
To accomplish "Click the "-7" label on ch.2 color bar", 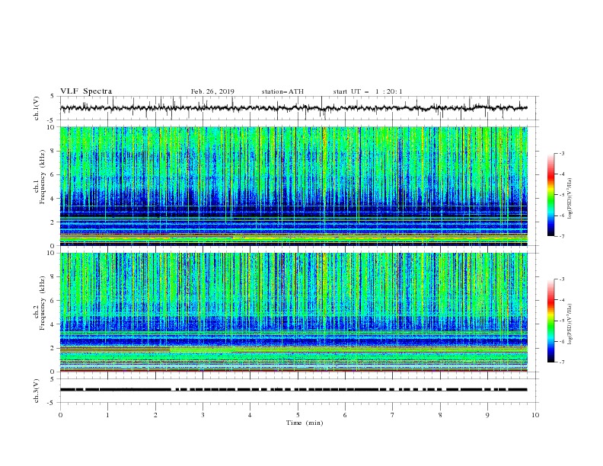I will pos(562,362).
